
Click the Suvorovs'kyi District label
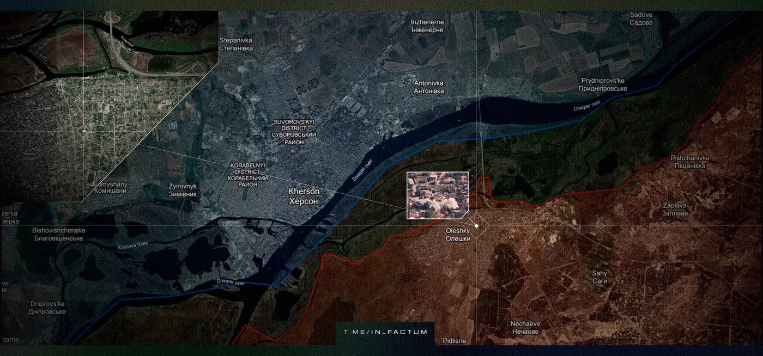point(295,131)
